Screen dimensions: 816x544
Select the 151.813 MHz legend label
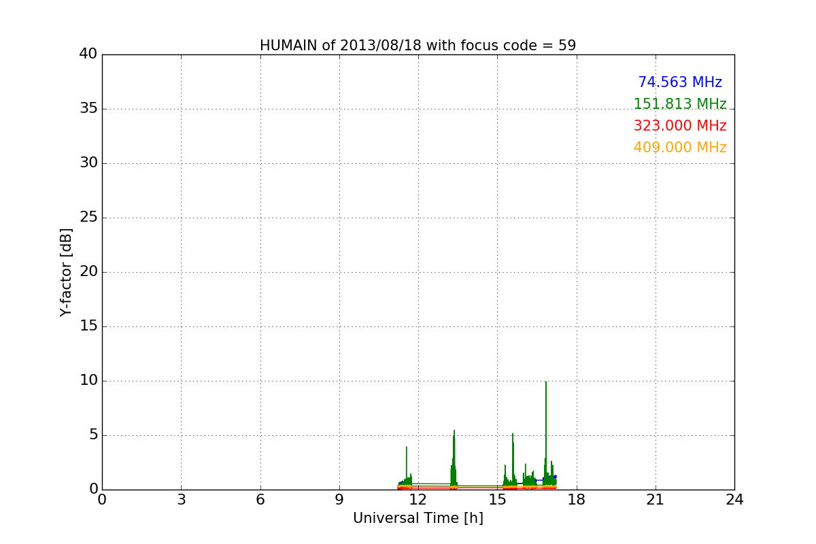coord(680,104)
